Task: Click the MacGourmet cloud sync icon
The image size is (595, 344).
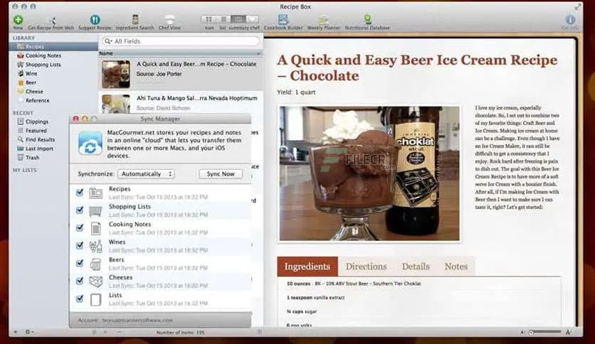Action: pyautogui.click(x=90, y=143)
